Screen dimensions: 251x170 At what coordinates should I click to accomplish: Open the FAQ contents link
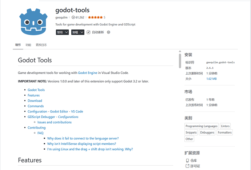[x=40, y=133]
